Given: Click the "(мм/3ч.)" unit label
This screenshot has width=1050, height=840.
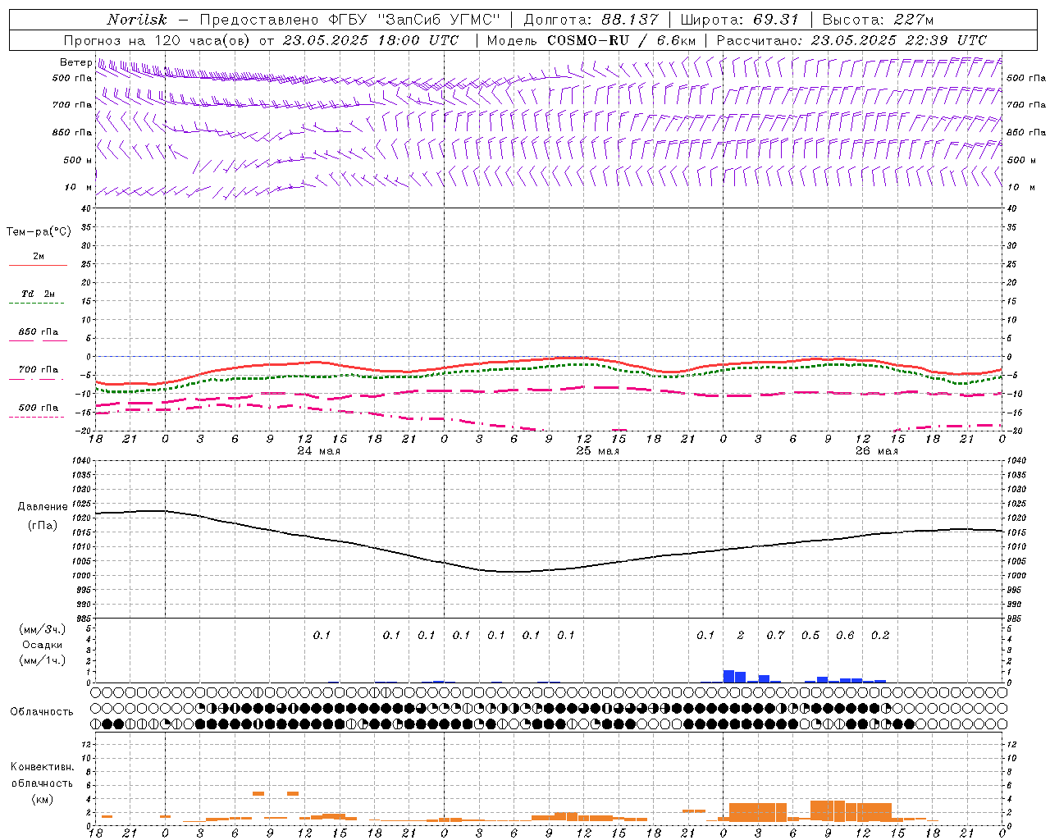Looking at the screenshot, I should coord(43,629).
